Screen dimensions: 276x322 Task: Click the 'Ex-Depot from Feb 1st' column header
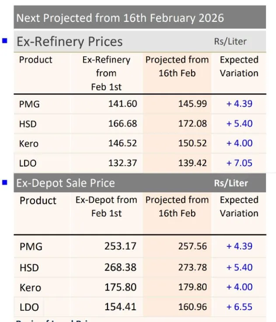(106, 206)
